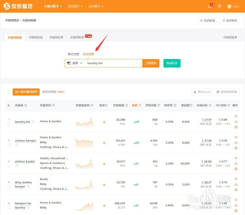Screen dimensions: 245x215
Task: Click the user avatar icon
Action: (229, 6)
